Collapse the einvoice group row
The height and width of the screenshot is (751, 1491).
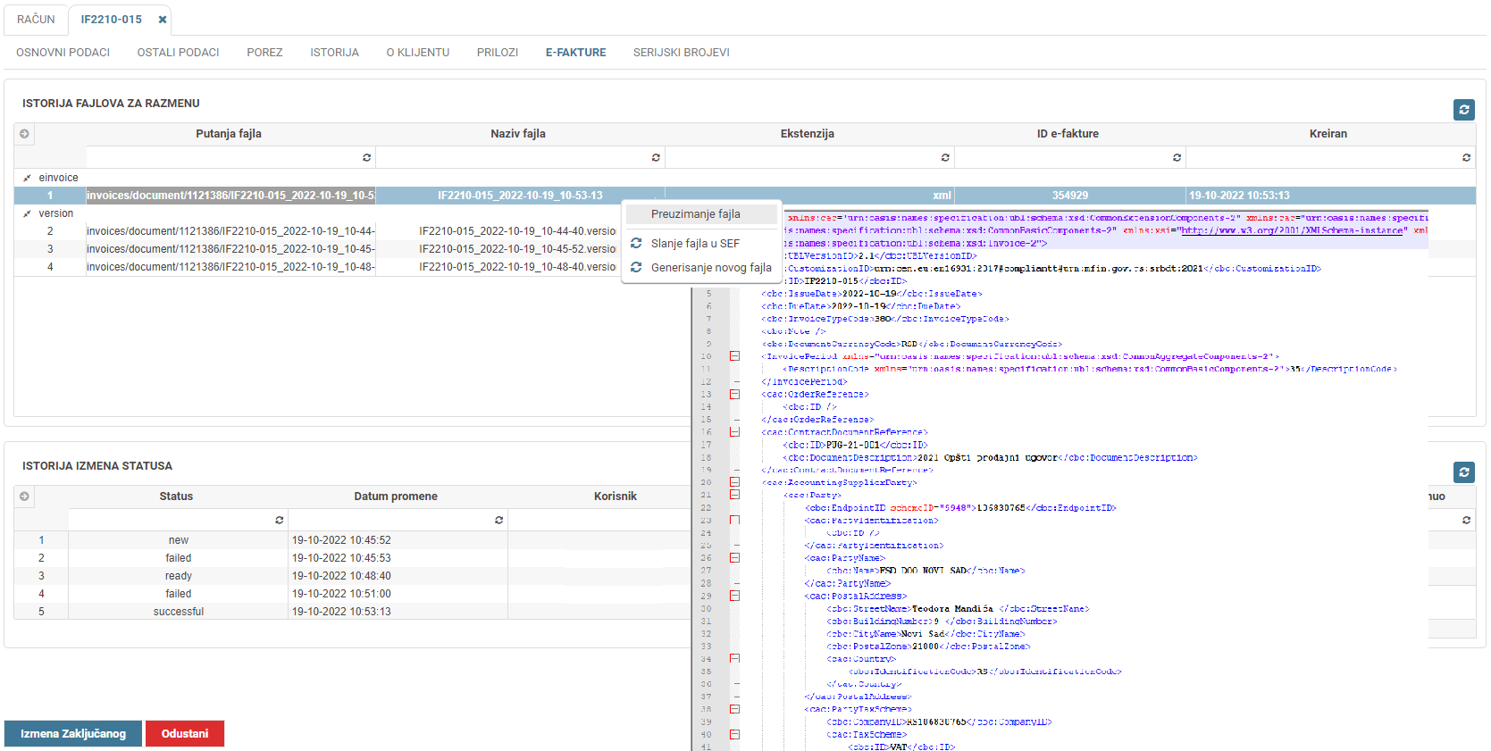[x=27, y=179]
